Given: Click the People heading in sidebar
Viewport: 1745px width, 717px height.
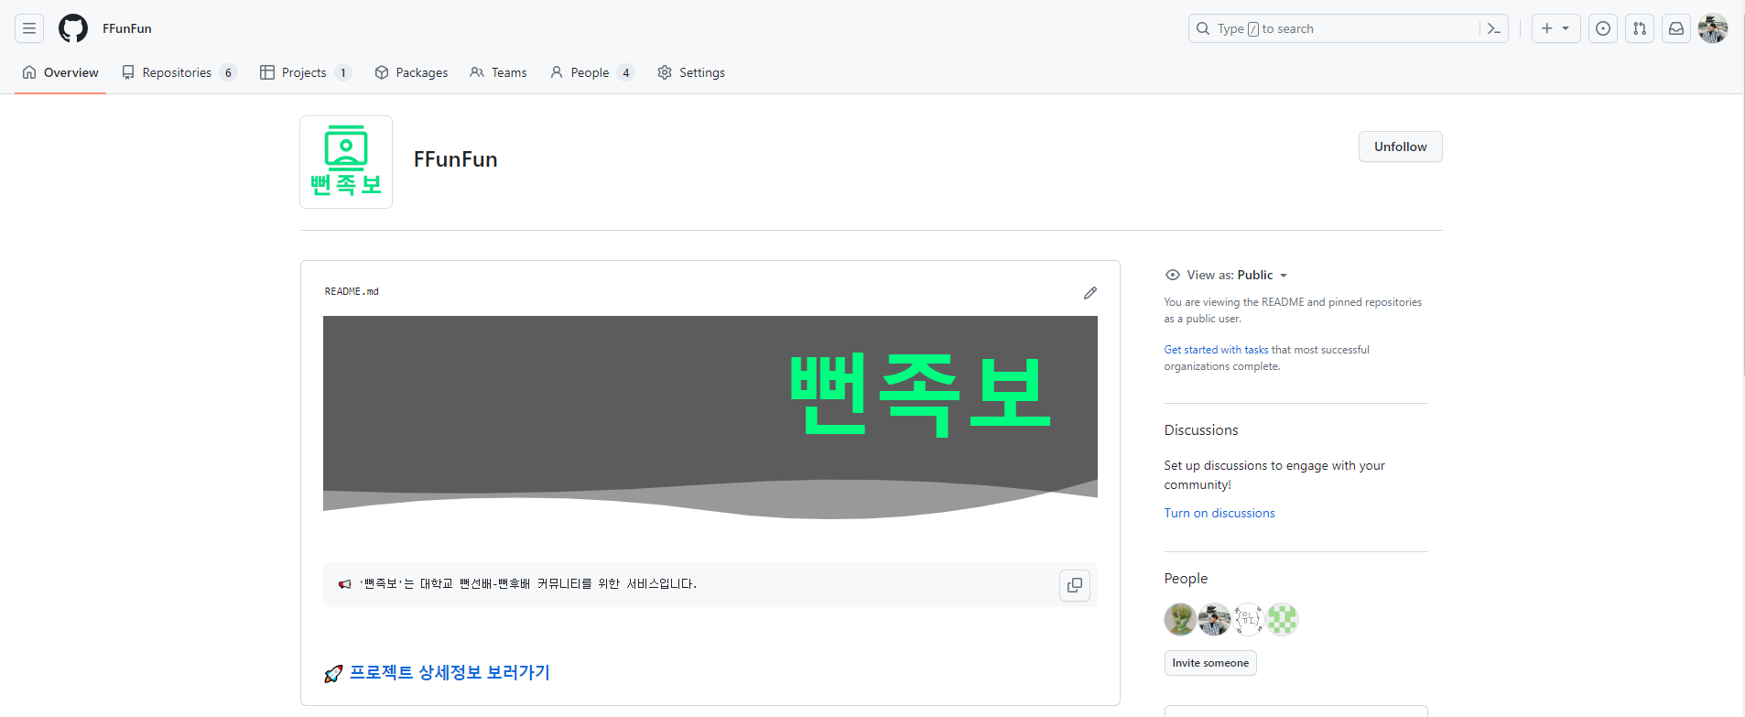Looking at the screenshot, I should tap(1186, 579).
